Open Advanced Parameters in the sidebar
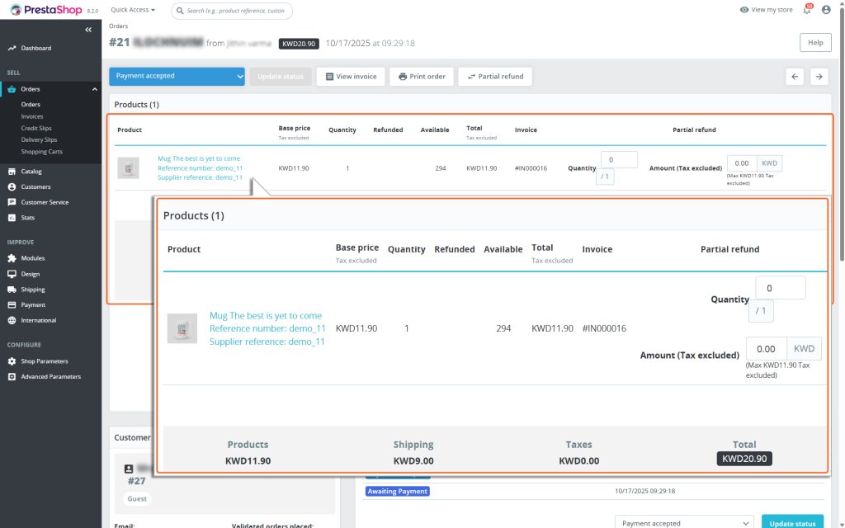Screen dimensions: 845x528 (50, 376)
